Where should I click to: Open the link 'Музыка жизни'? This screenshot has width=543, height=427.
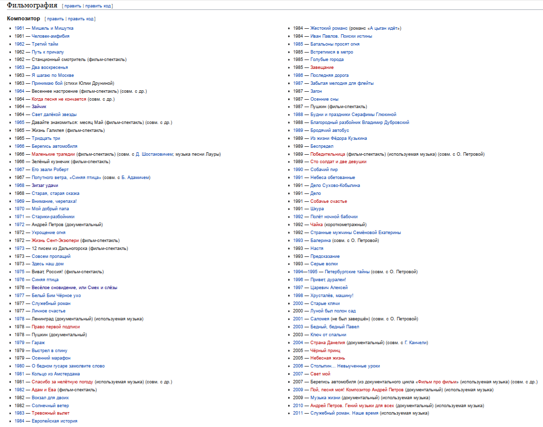pos(325,398)
